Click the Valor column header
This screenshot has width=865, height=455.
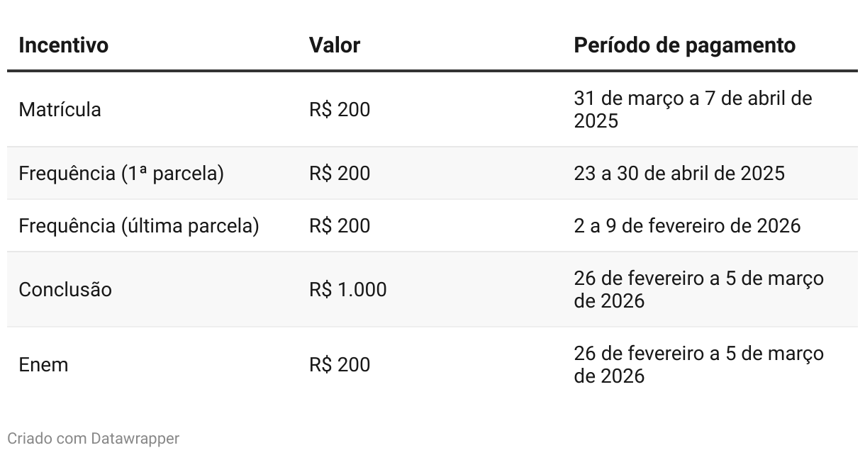[x=335, y=45]
